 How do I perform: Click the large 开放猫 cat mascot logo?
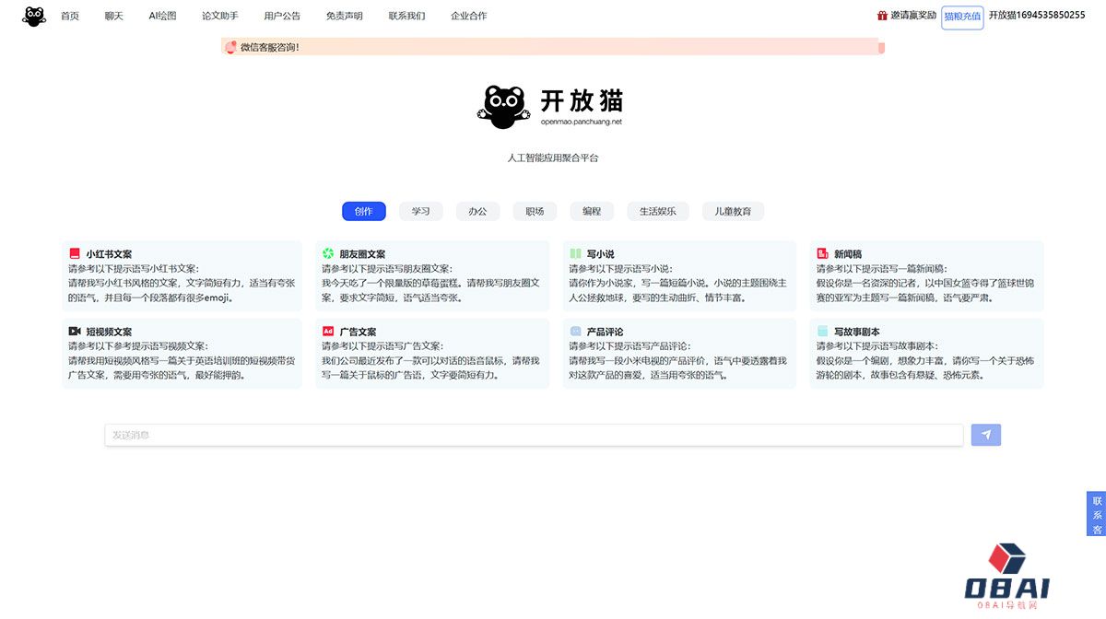504,107
